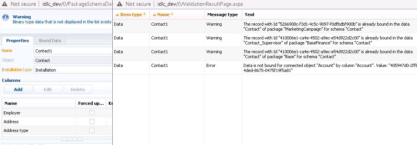The height and width of the screenshot is (145, 417).
Task: Click the Name header in Columns grid
Action: (x=39, y=103)
